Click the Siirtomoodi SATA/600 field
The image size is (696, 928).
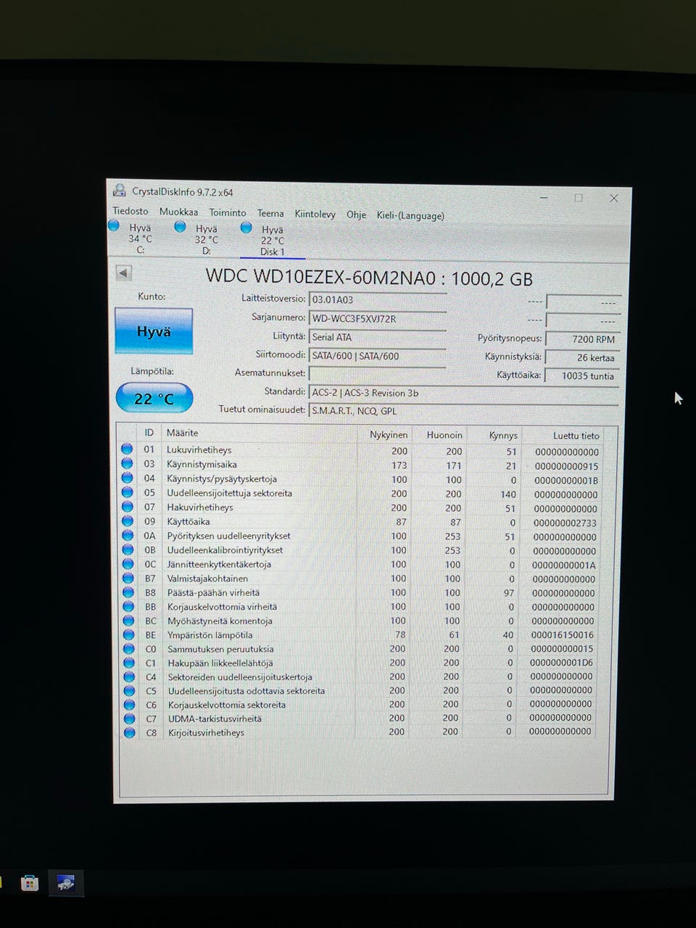[377, 356]
